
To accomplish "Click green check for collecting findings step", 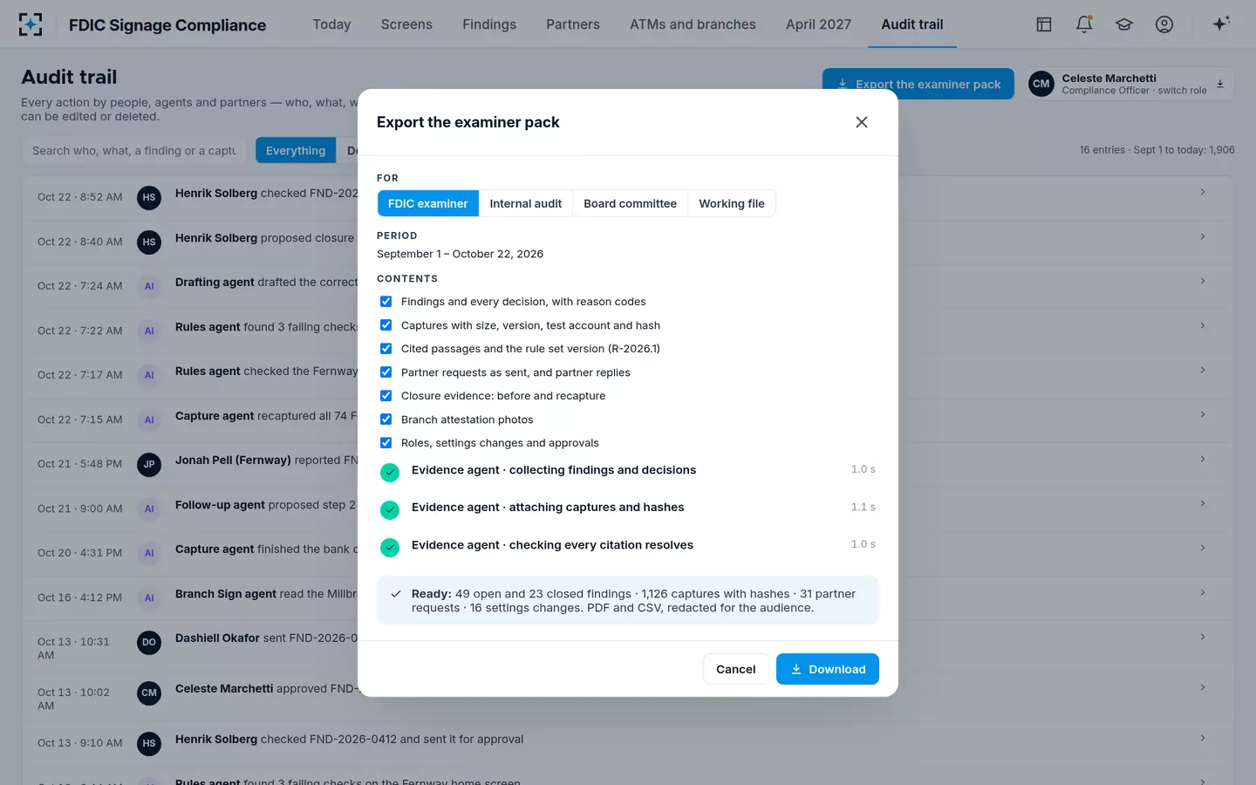I will pos(390,472).
